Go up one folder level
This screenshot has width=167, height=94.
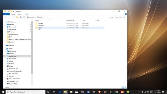point(14,17)
